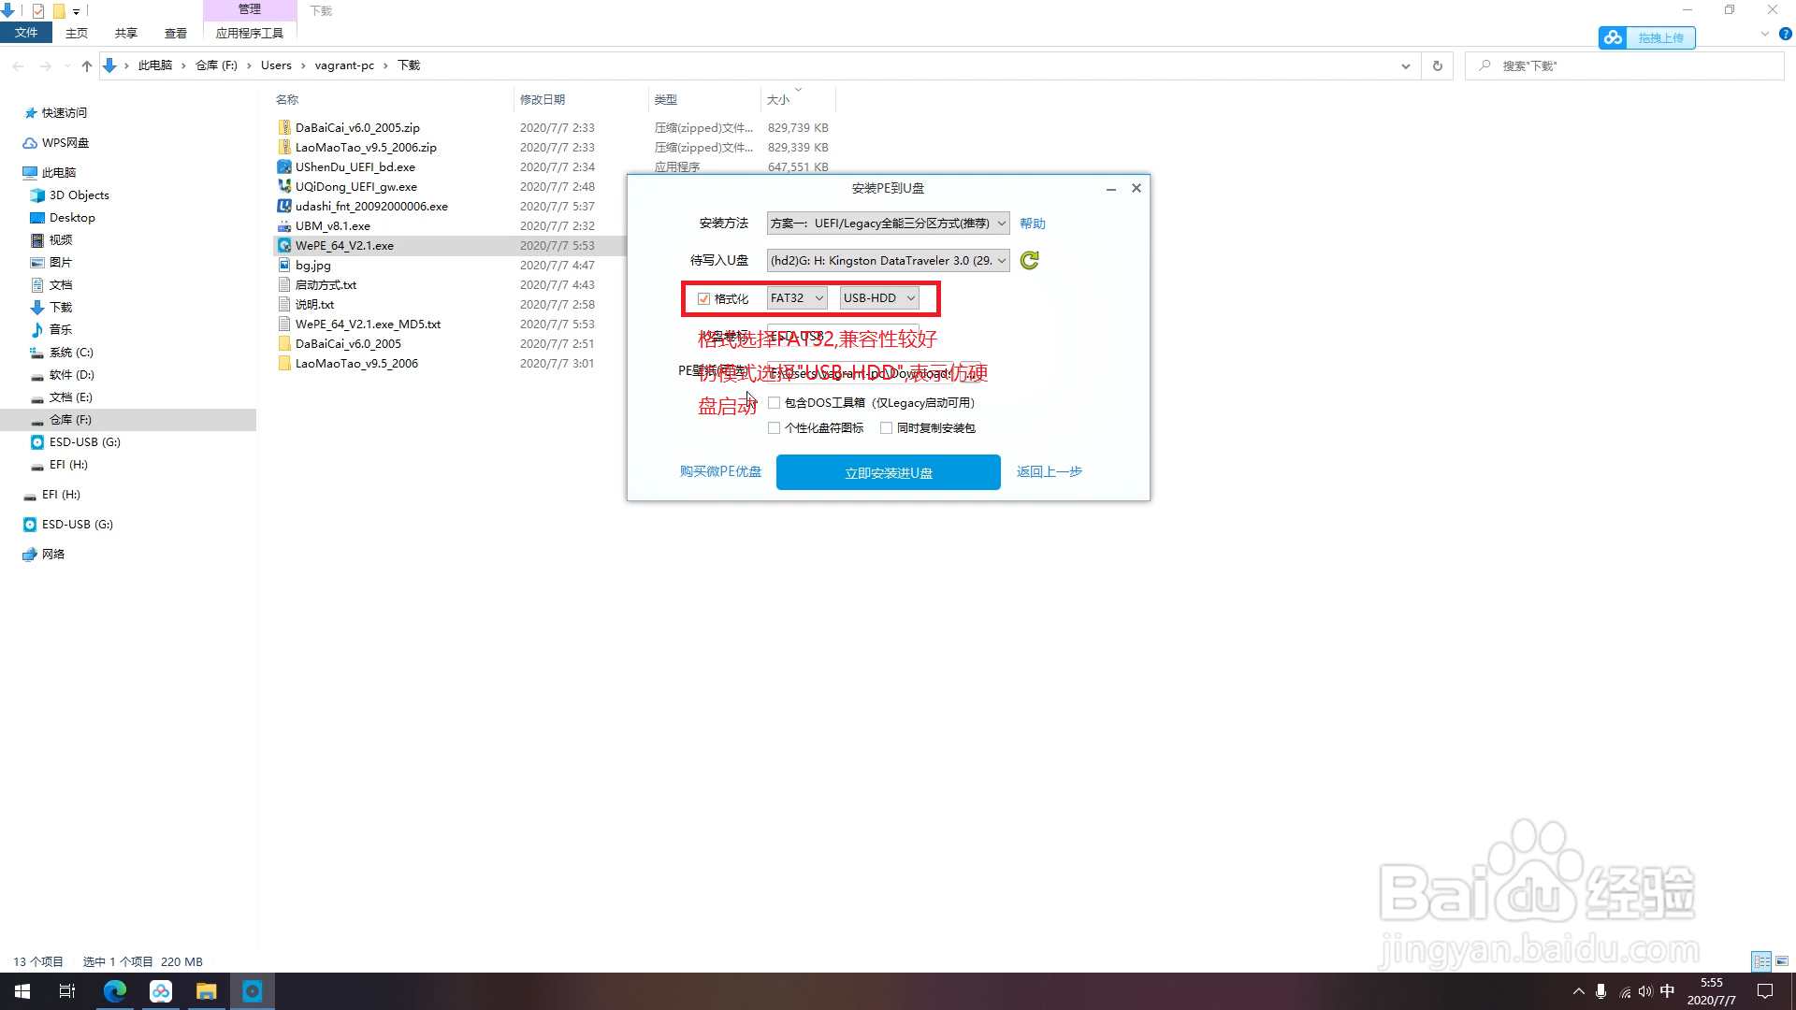Enable 包含DOS工具箱 checkbox
The height and width of the screenshot is (1010, 1796).
(774, 403)
